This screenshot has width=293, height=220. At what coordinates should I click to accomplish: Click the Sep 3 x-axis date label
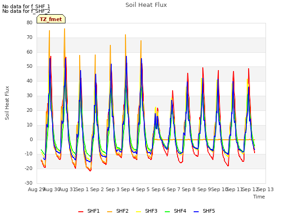click(113, 189)
